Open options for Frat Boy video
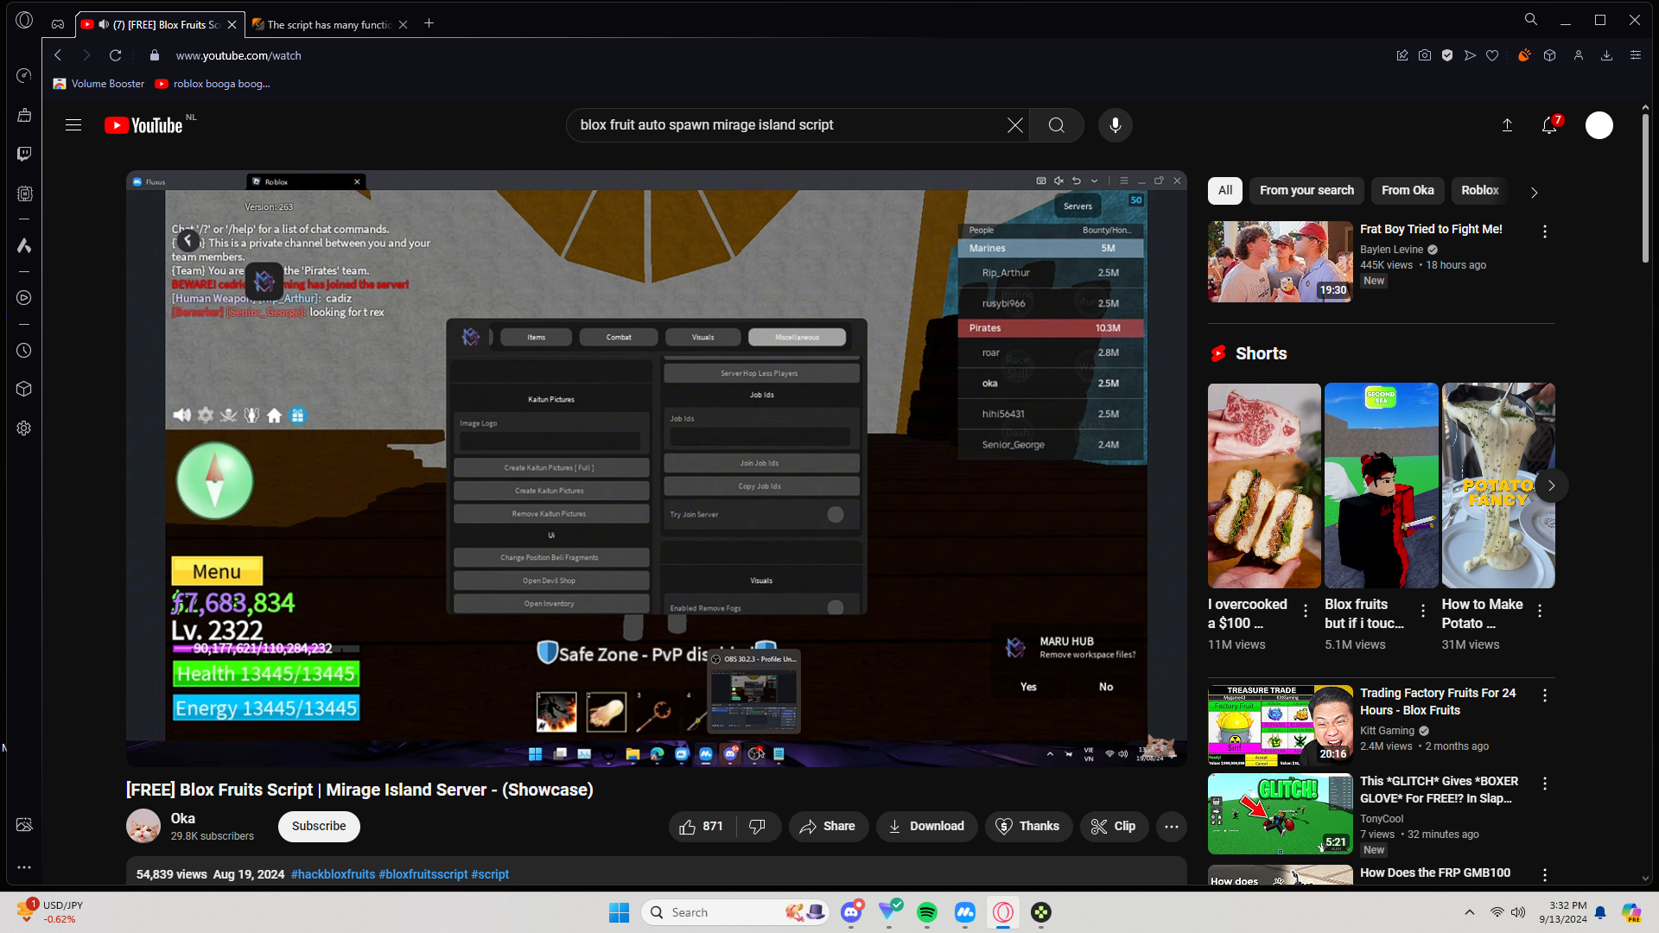 [1545, 231]
